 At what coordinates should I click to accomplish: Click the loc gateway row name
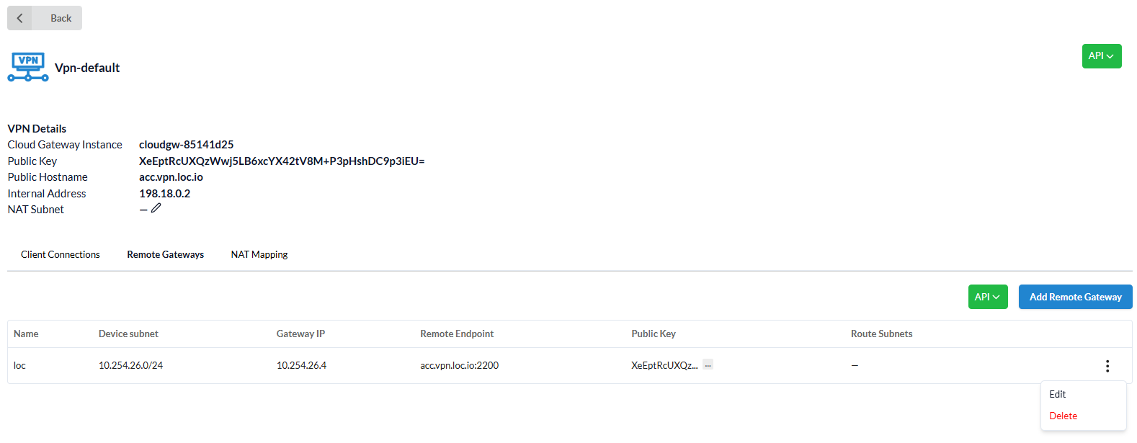point(19,365)
